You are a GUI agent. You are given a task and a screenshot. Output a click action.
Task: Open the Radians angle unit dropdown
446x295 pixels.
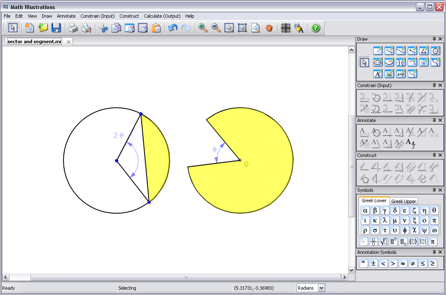pyautogui.click(x=321, y=288)
